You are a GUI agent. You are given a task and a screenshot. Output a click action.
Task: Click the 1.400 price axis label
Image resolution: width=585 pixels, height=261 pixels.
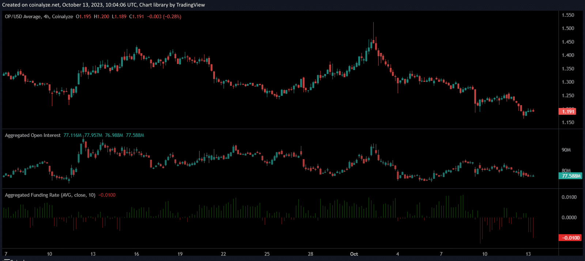[x=568, y=55]
